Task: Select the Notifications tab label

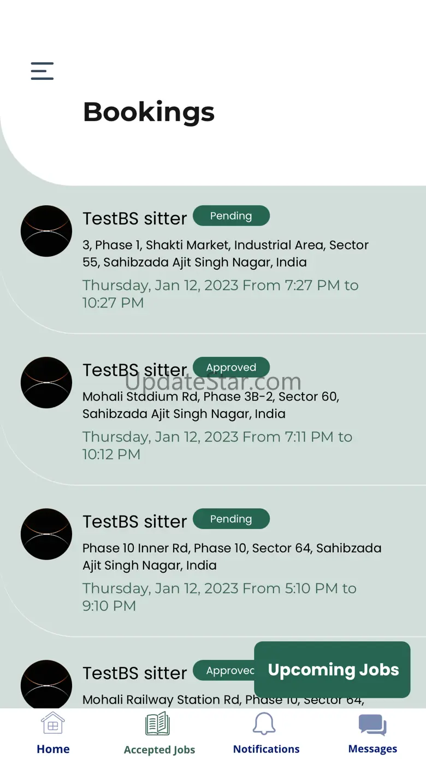Action: pyautogui.click(x=266, y=749)
